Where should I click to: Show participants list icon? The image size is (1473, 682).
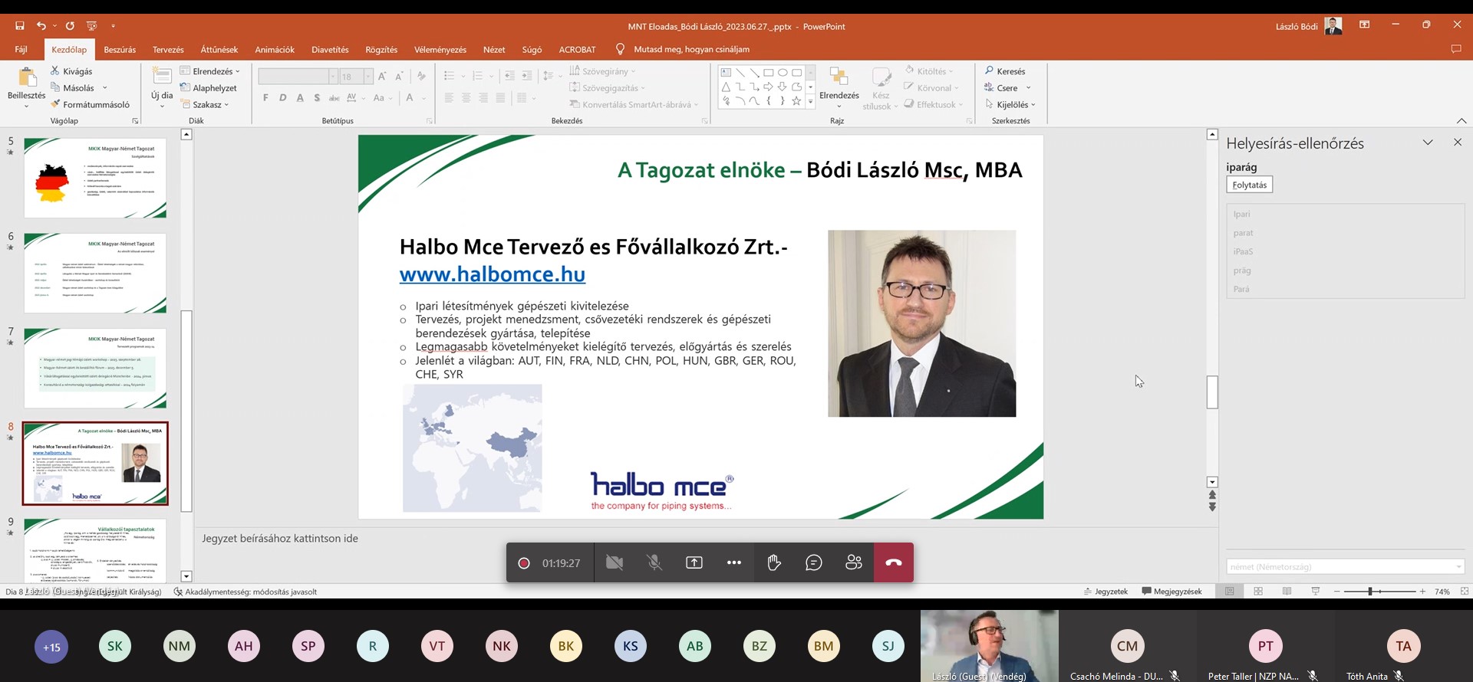pyautogui.click(x=854, y=562)
